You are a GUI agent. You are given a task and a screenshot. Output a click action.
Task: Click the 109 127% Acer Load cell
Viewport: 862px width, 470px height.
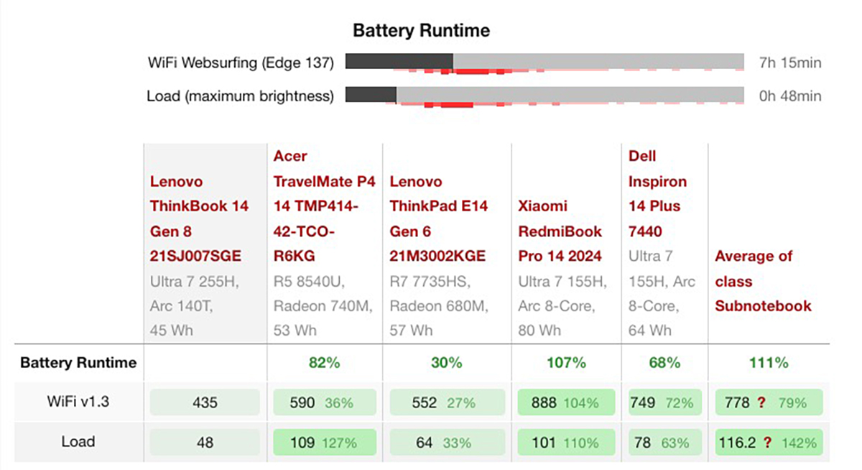(x=324, y=443)
